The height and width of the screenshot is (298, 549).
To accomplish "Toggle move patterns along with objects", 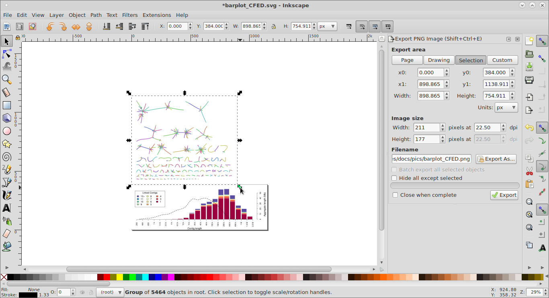I will point(387,27).
